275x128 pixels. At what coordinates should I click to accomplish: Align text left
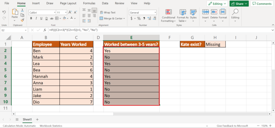(84, 15)
